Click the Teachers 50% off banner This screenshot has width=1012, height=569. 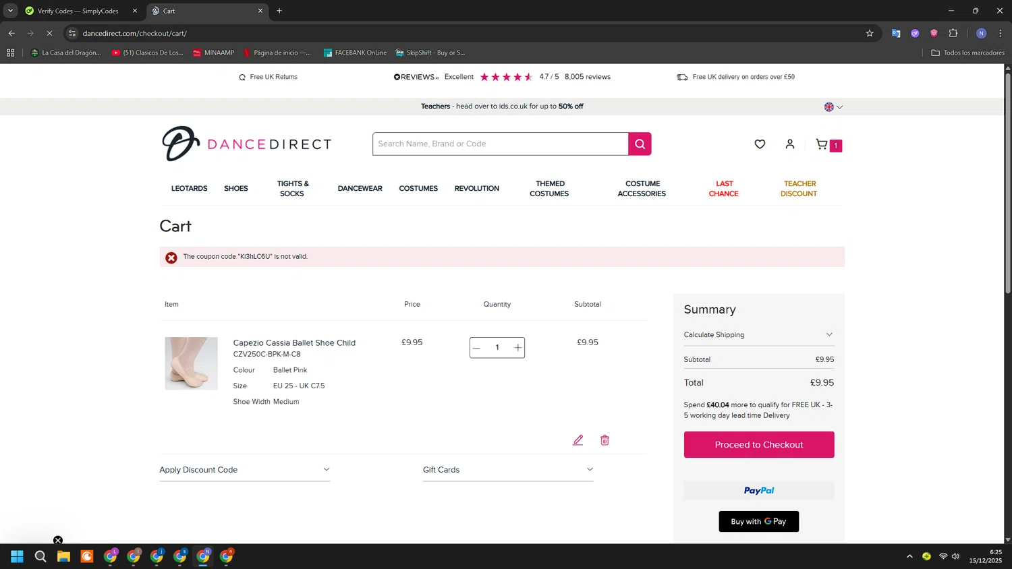(502, 107)
